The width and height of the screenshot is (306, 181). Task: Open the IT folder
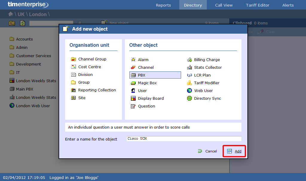15,72
